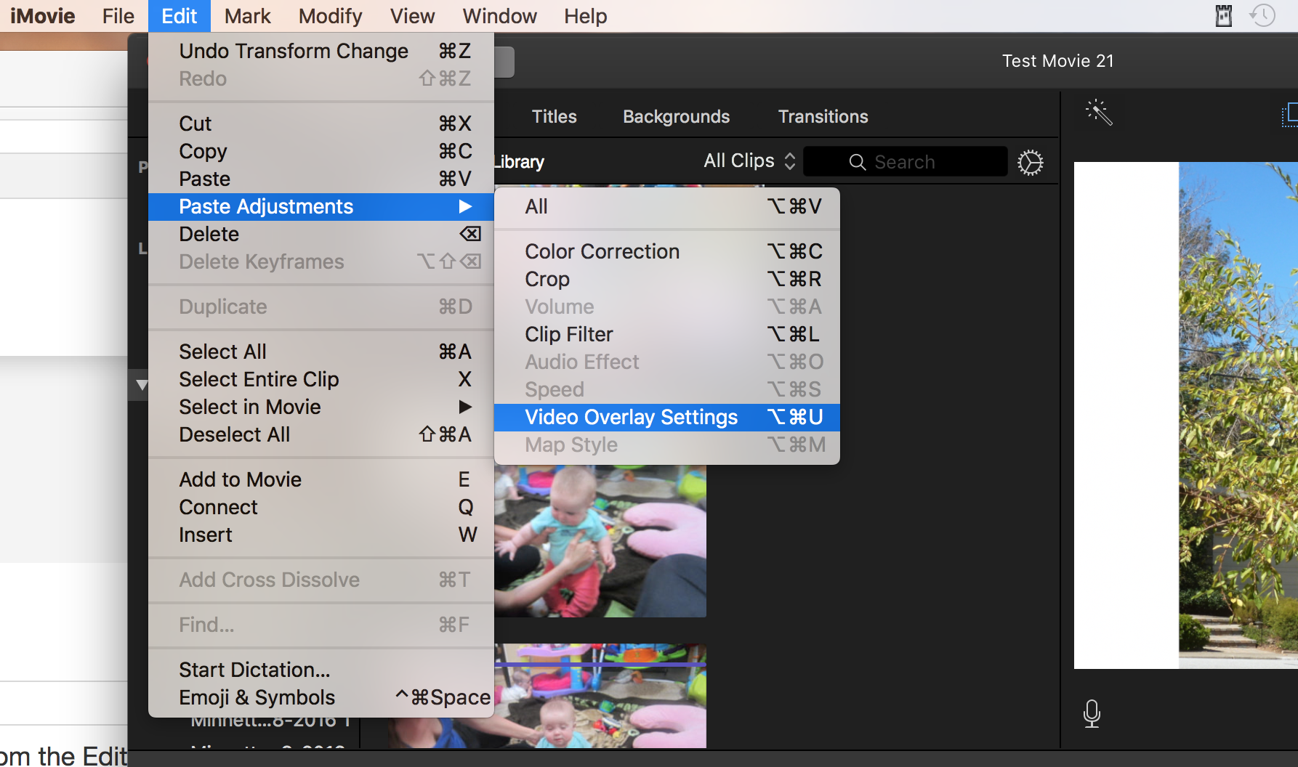Open the Modify menu
This screenshot has width=1298, height=767.
coord(330,16)
